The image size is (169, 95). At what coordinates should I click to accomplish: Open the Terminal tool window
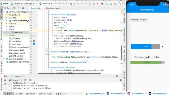31,94
